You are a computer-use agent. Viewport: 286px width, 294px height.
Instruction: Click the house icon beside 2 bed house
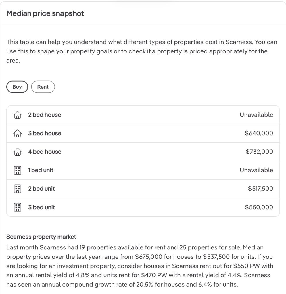[17, 115]
